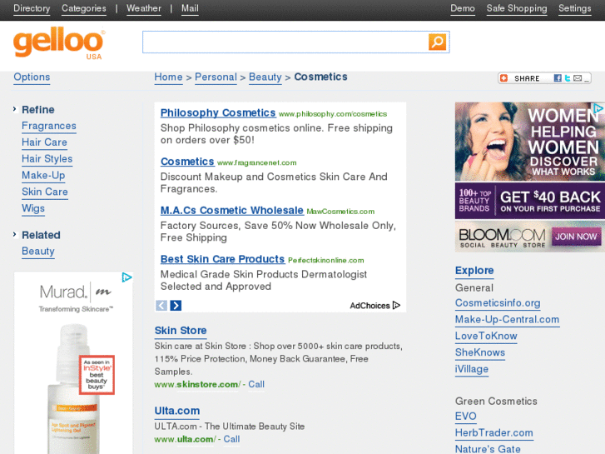This screenshot has height=454, width=605.
Task: Click Call link for Ulta.com
Action: pos(231,439)
